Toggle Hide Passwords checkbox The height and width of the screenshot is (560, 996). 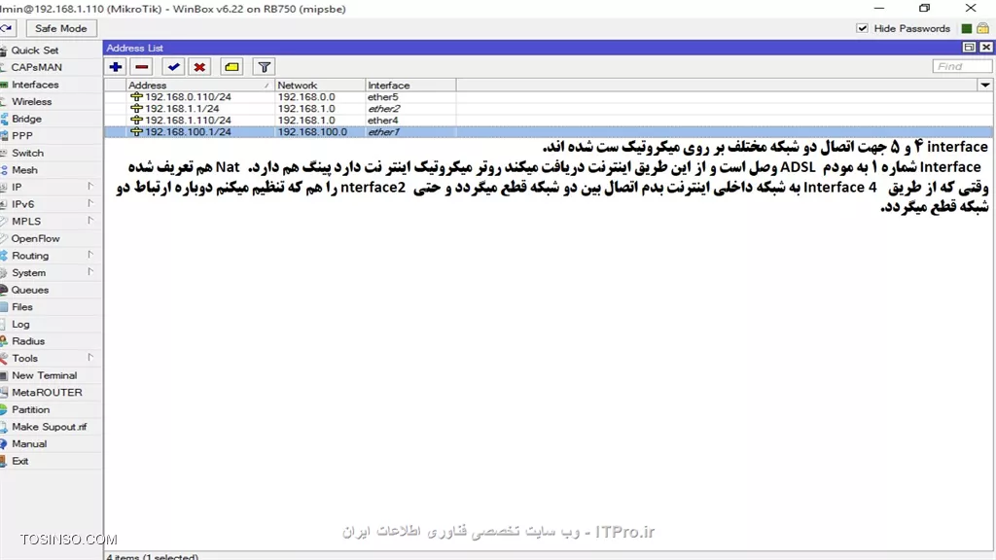click(x=862, y=28)
